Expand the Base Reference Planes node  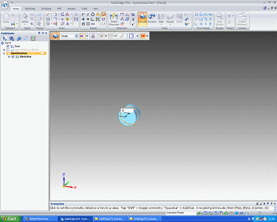tap(4, 50)
